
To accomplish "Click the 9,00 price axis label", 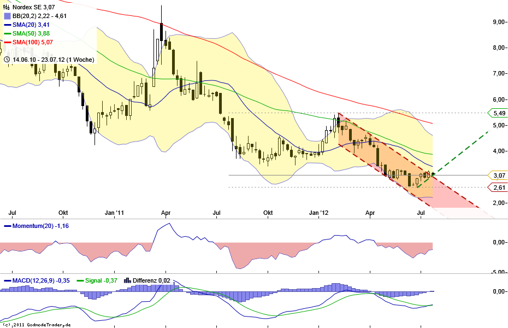I will (x=498, y=22).
